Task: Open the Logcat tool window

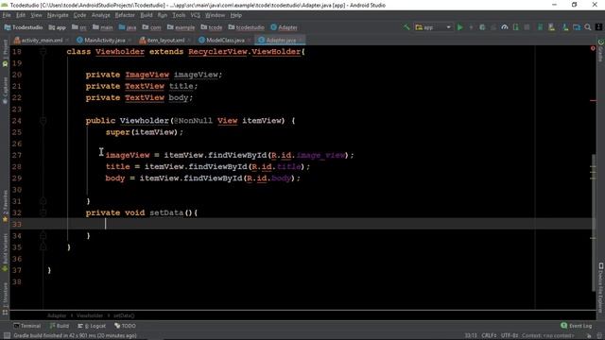Action: click(x=92, y=326)
